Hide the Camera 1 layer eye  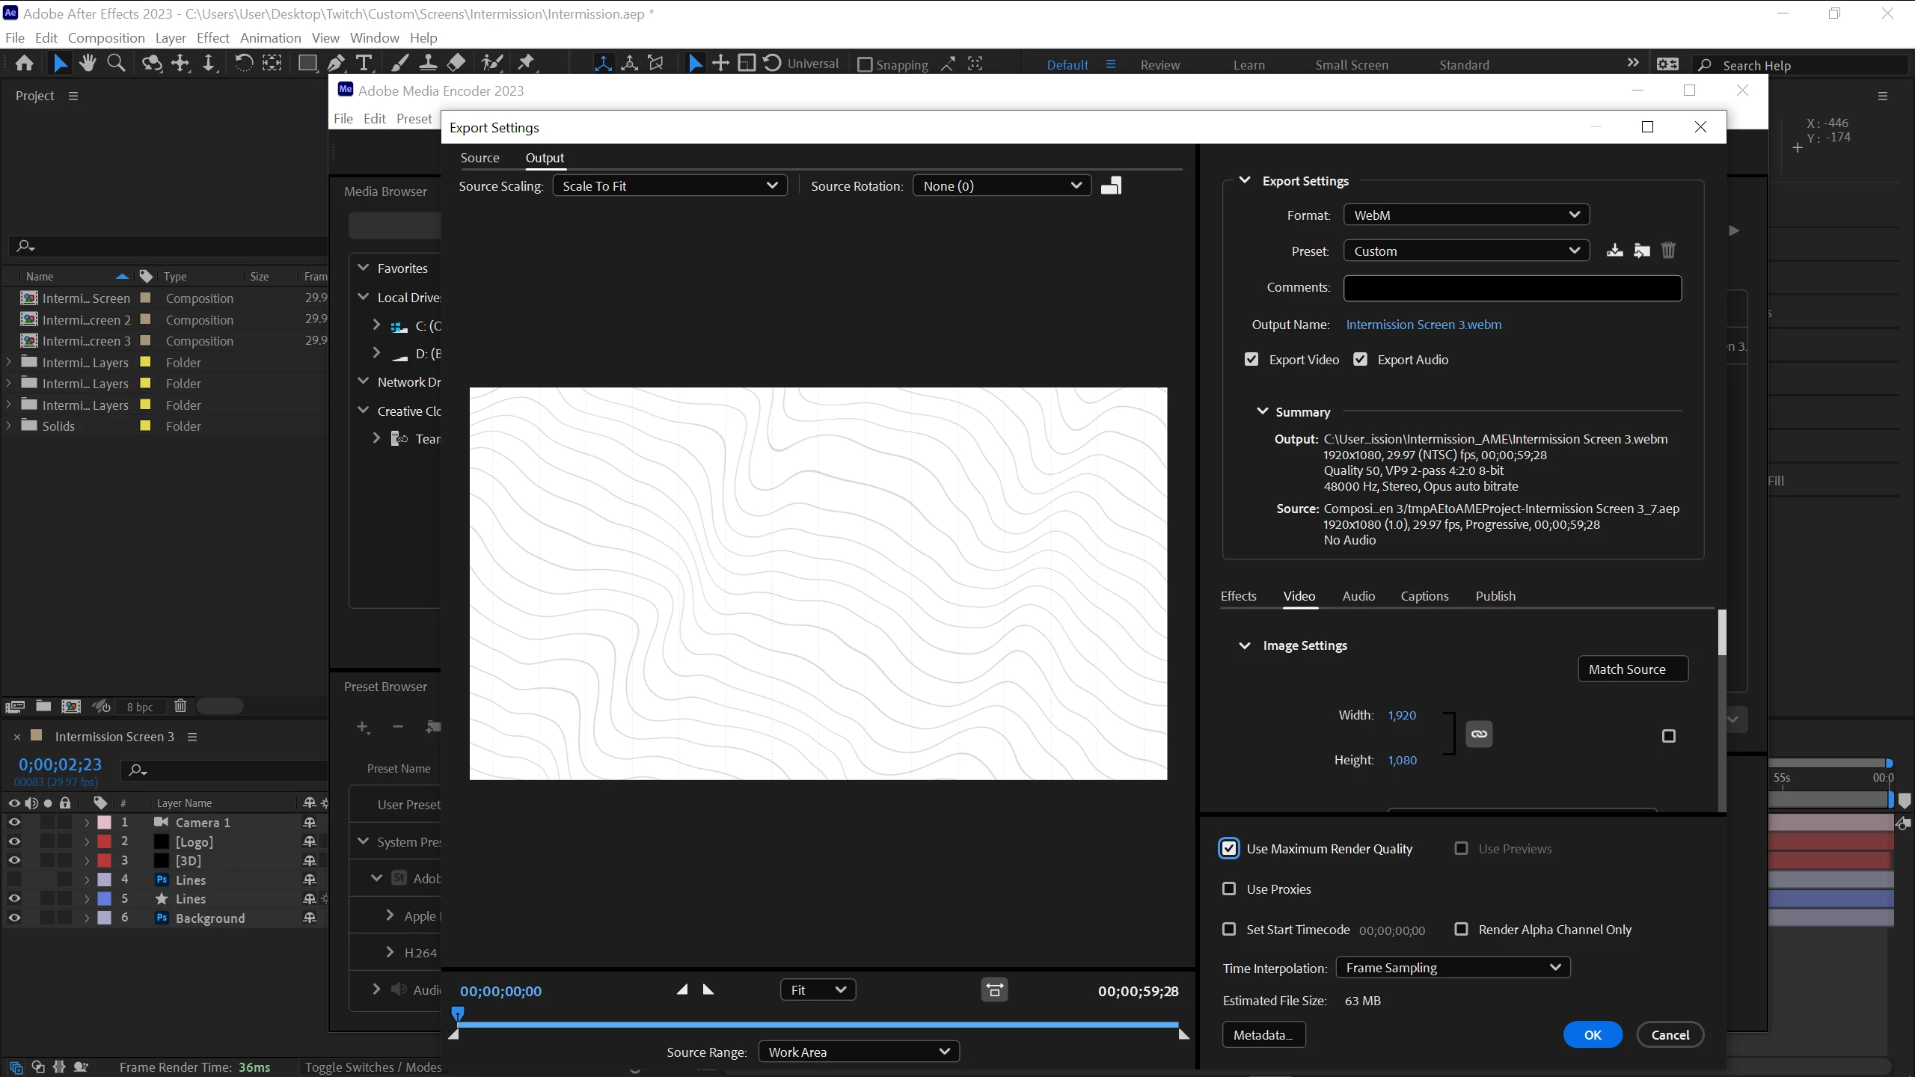click(14, 822)
